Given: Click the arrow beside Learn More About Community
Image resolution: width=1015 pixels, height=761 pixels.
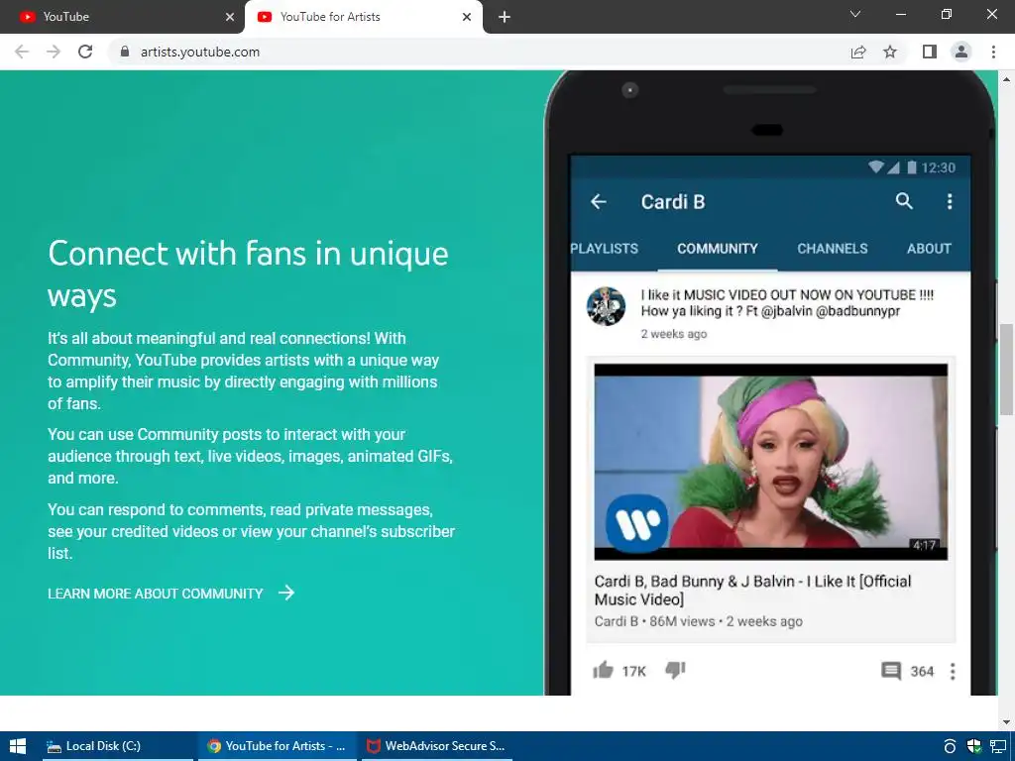Looking at the screenshot, I should coord(286,593).
